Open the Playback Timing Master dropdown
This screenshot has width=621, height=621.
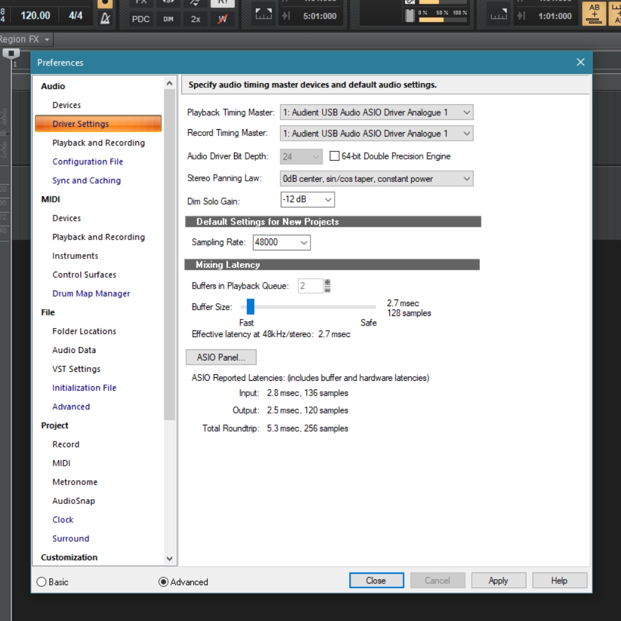376,112
